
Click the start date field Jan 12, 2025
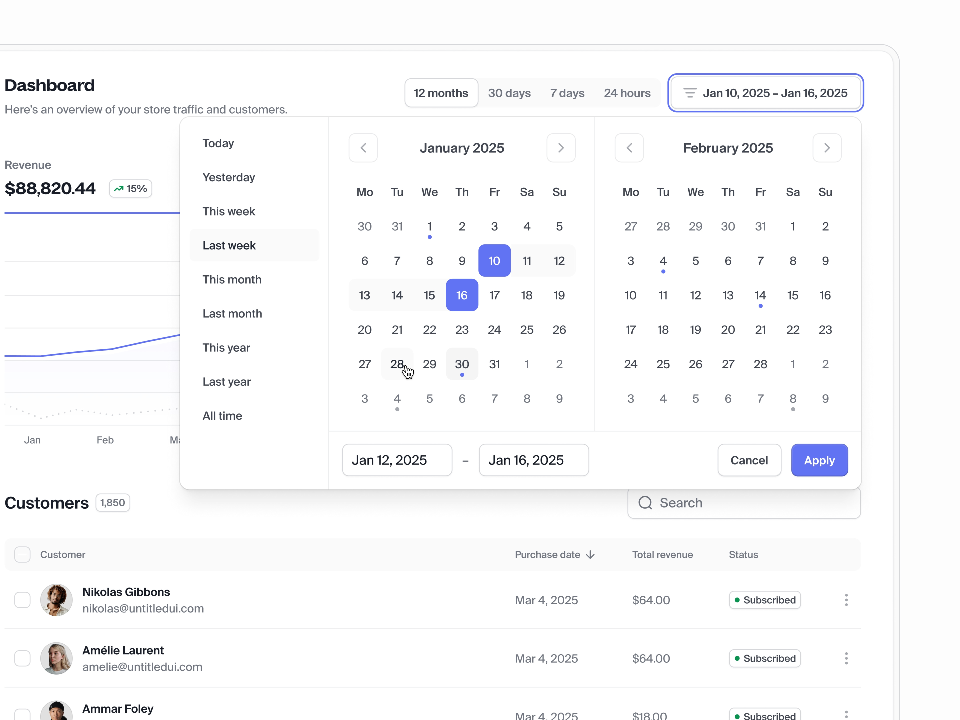pyautogui.click(x=397, y=460)
